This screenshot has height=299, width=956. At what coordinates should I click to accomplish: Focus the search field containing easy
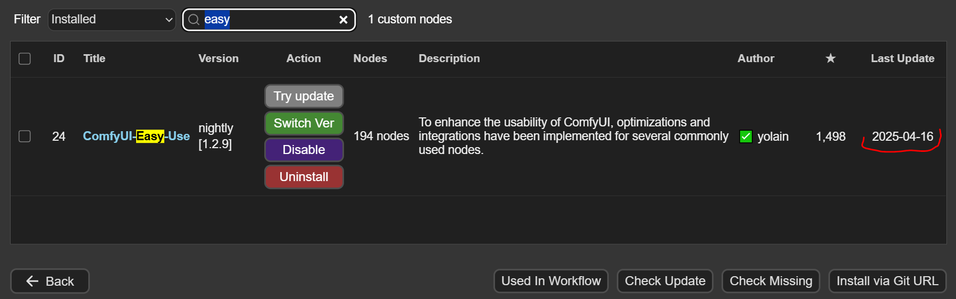point(269,20)
